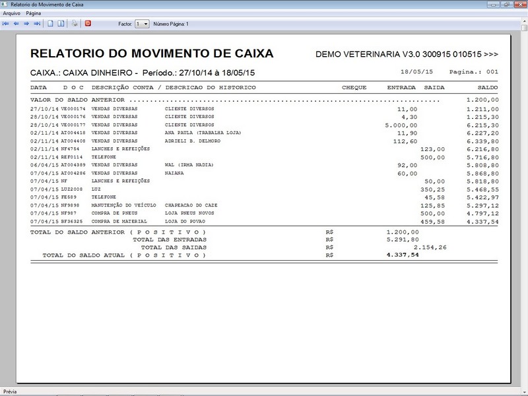Minimize the report window

[493, 5]
